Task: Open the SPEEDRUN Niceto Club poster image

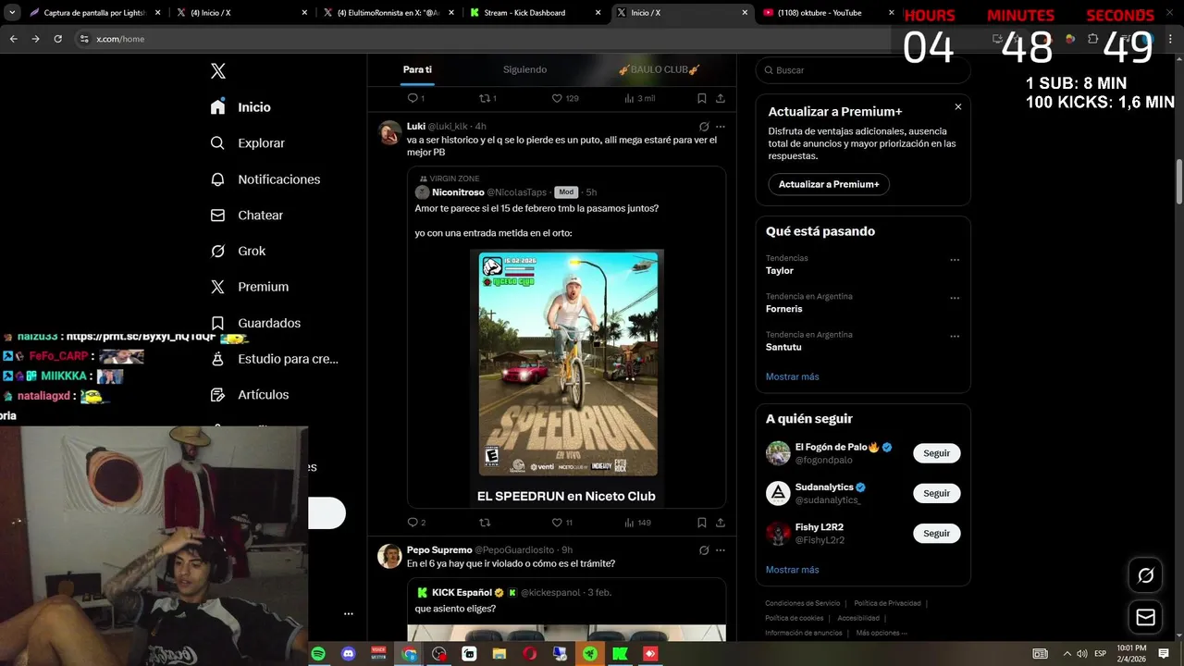Action: tap(567, 366)
